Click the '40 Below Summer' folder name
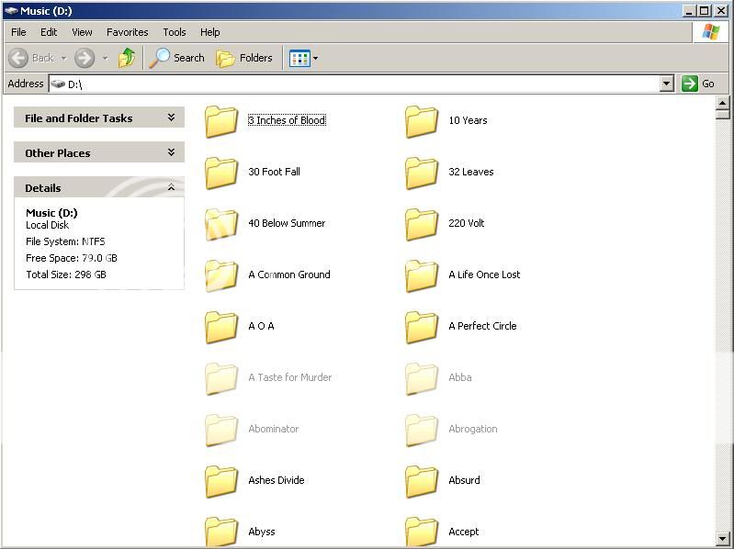734x549 pixels. point(287,223)
